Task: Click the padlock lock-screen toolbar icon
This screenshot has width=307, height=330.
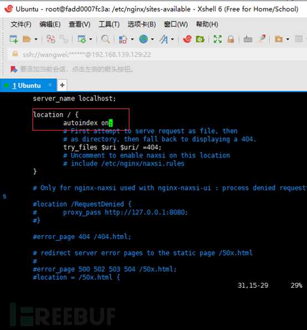Action: [231, 39]
